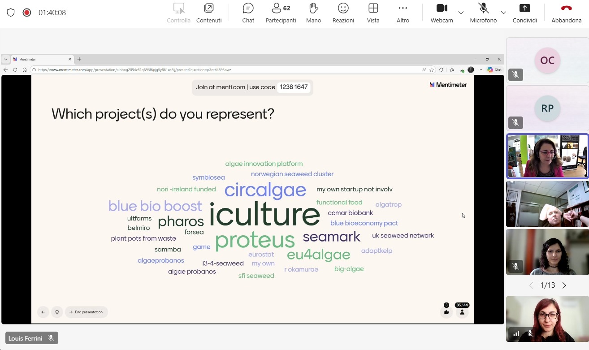Open a new browser tab
Viewport: 589px width, 350px height.
point(79,59)
